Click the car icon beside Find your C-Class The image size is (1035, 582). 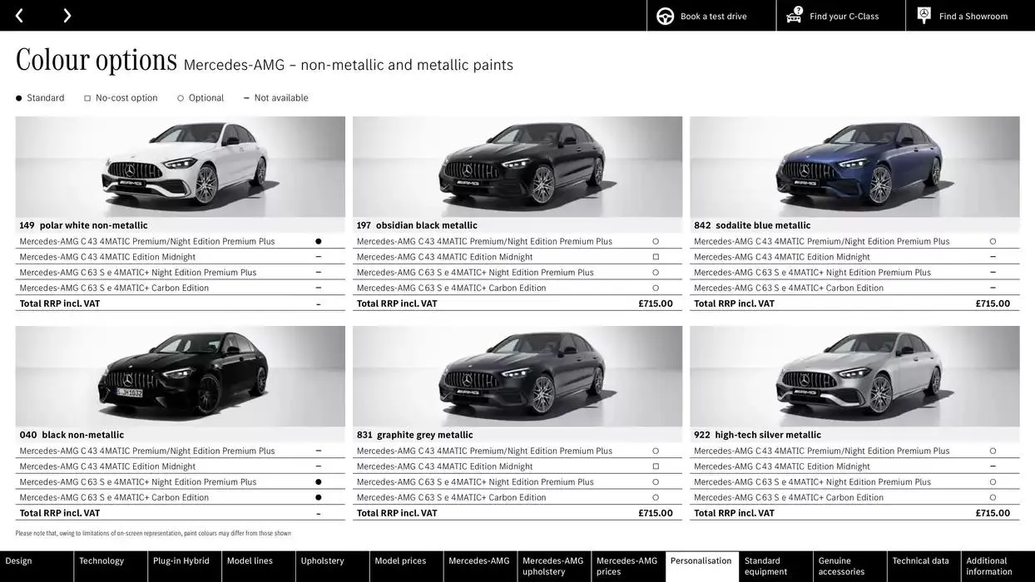[x=793, y=15]
